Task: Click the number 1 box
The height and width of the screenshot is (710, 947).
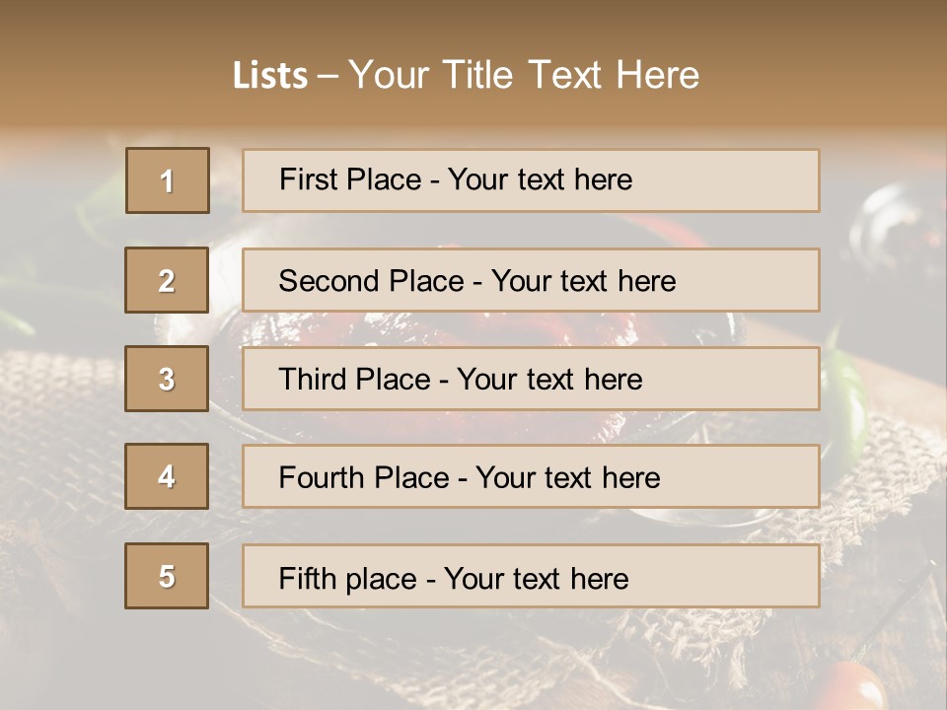Action: pyautogui.click(x=168, y=180)
